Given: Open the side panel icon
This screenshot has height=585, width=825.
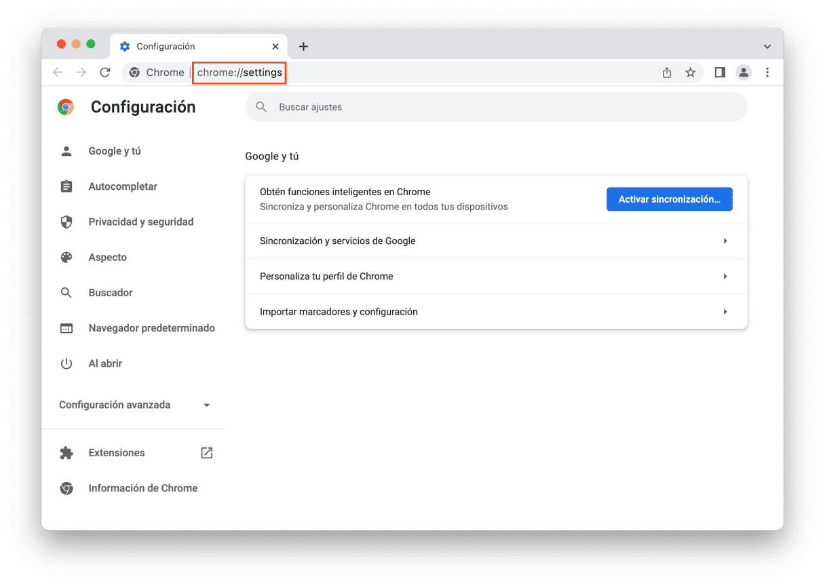Looking at the screenshot, I should [720, 73].
